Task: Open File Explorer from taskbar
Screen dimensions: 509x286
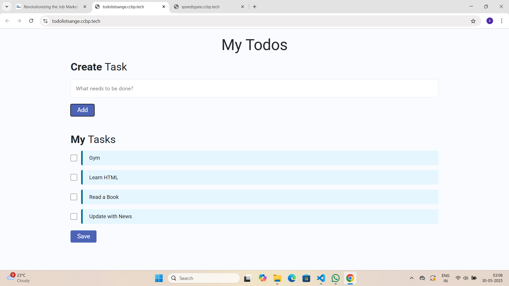Action: pyautogui.click(x=277, y=278)
